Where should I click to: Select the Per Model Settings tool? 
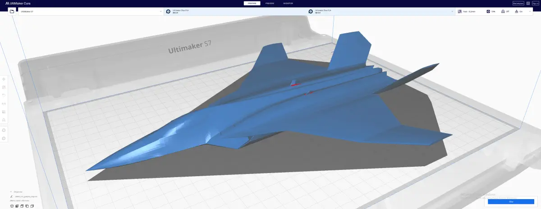pyautogui.click(x=4, y=111)
